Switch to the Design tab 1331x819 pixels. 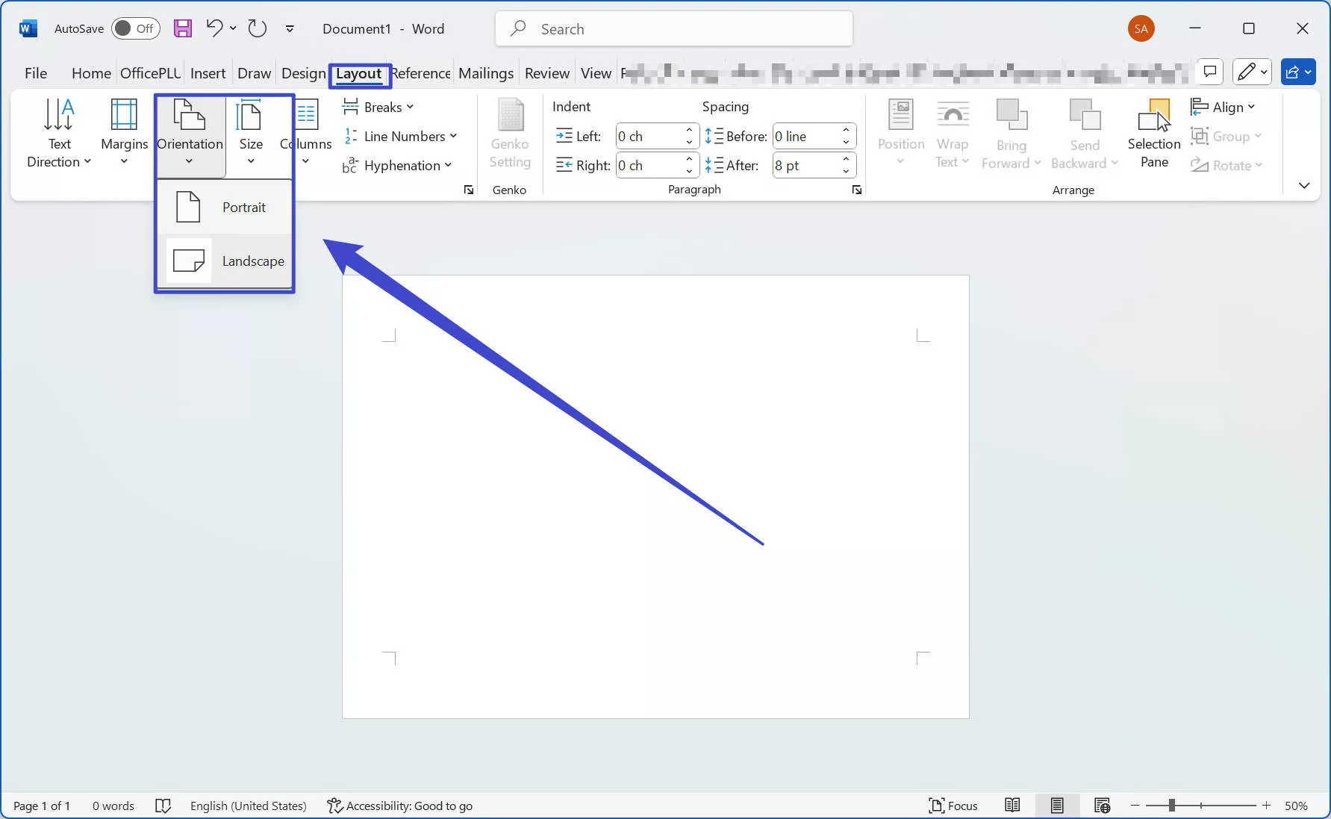pos(303,73)
